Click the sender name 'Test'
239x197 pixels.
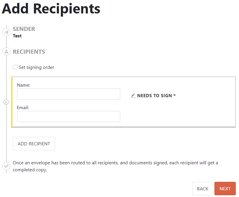pos(17,36)
